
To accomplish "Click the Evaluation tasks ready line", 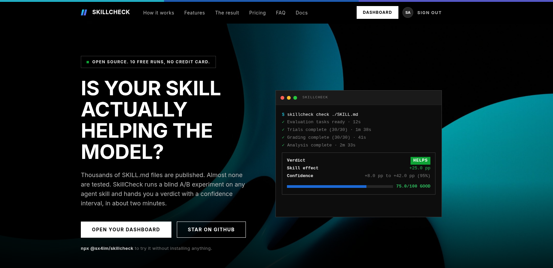I will [x=321, y=122].
